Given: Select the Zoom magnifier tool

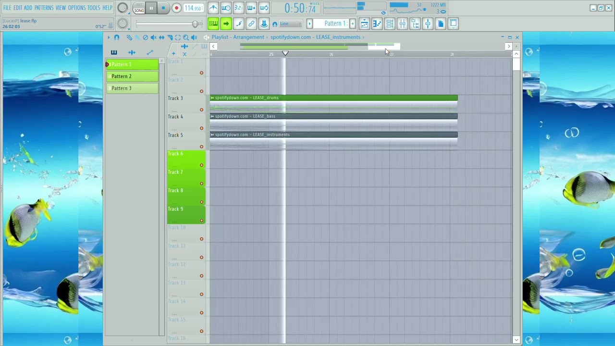Looking at the screenshot, I should click(x=186, y=37).
